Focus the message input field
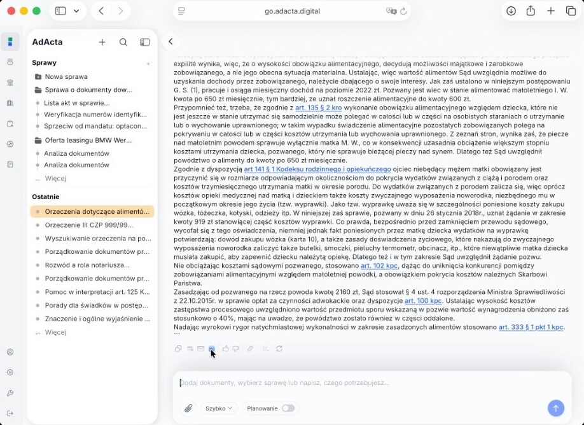 372,383
